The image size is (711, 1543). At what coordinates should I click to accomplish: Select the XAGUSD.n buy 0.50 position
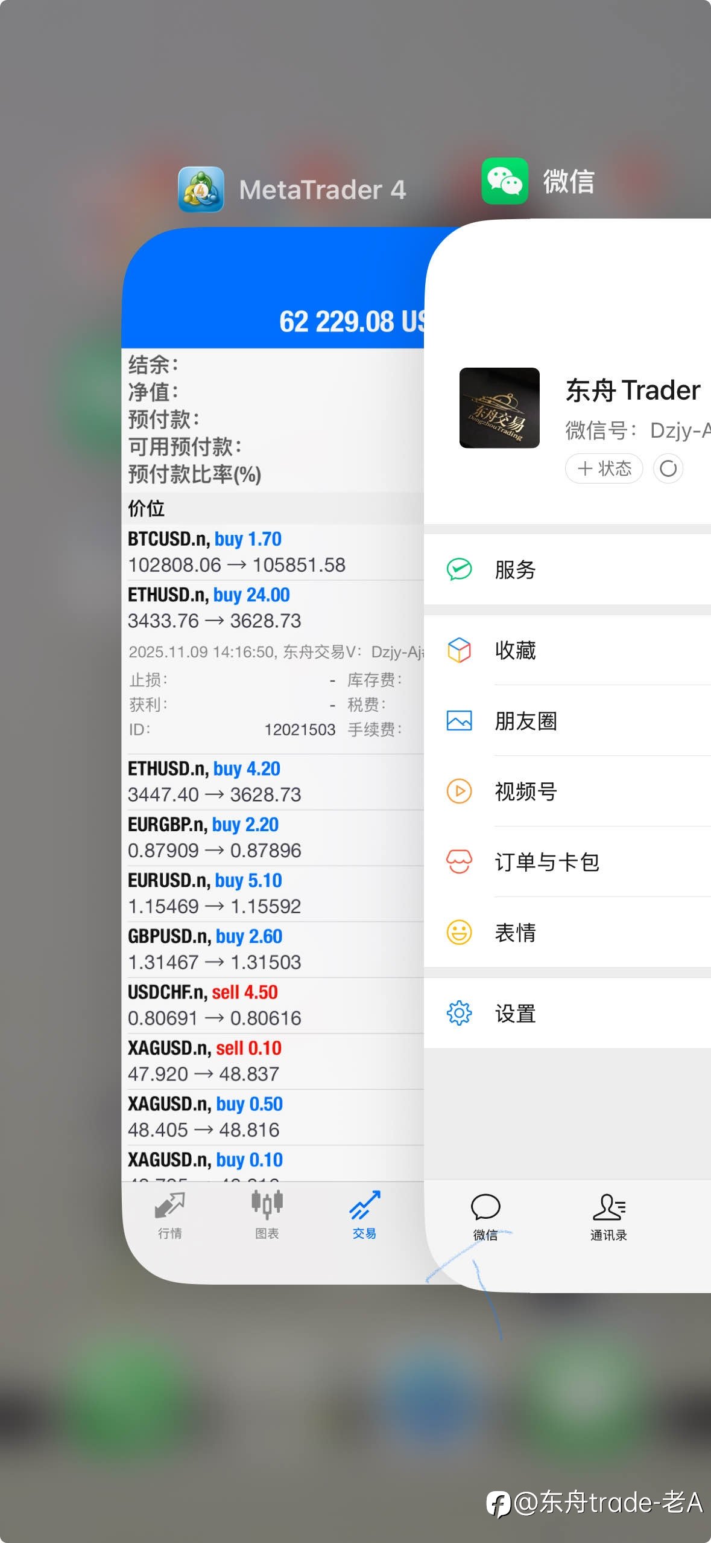click(273, 1117)
